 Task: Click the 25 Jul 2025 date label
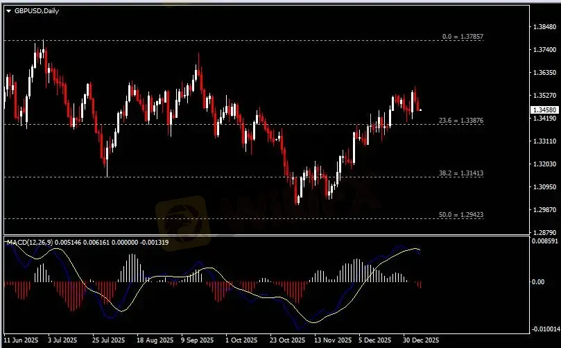108,340
